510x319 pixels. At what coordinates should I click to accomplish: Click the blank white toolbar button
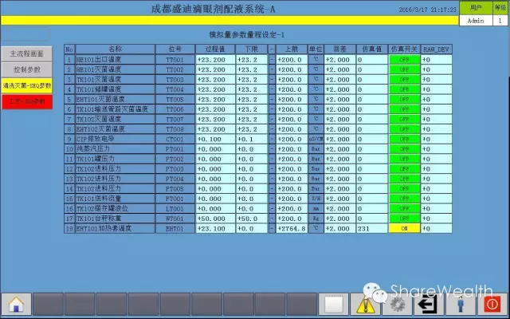coord(335,304)
